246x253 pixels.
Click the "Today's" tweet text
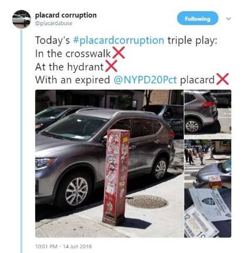point(52,40)
